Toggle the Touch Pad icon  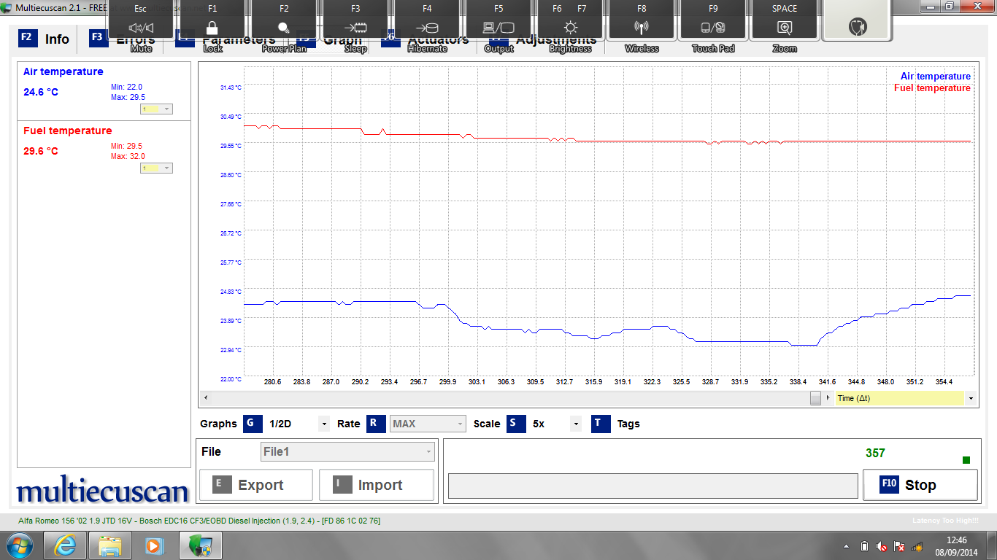[x=713, y=28]
